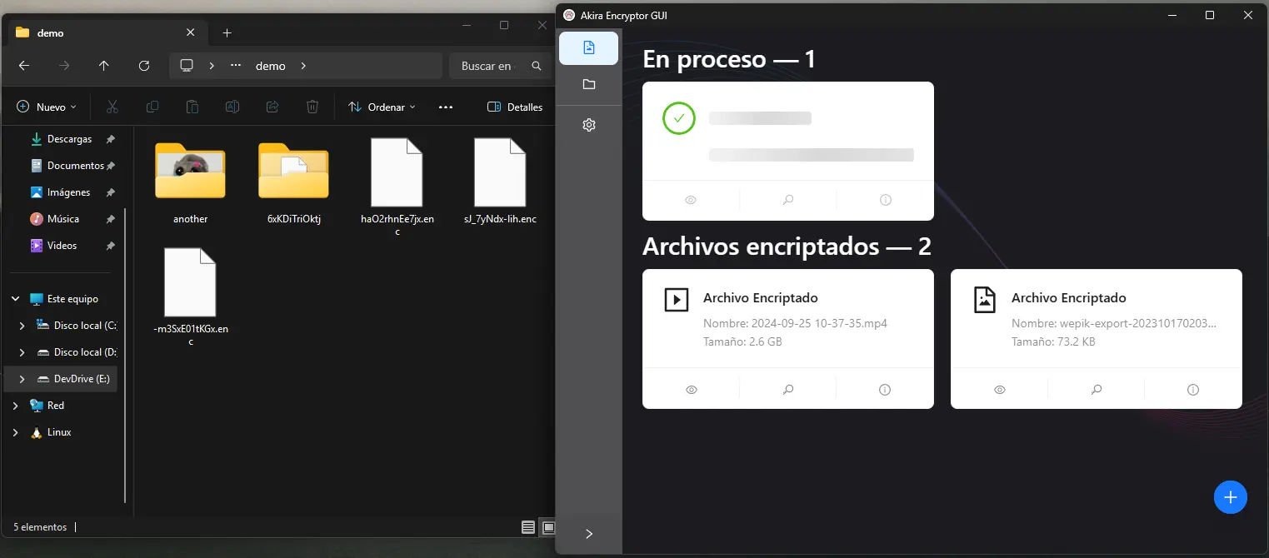Click the magnifier icon on the in-process card
The height and width of the screenshot is (558, 1269).
click(x=787, y=200)
